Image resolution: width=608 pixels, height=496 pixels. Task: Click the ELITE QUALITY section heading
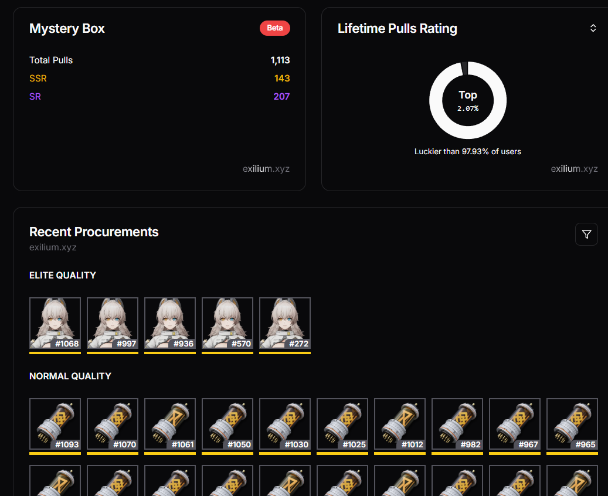tap(62, 276)
